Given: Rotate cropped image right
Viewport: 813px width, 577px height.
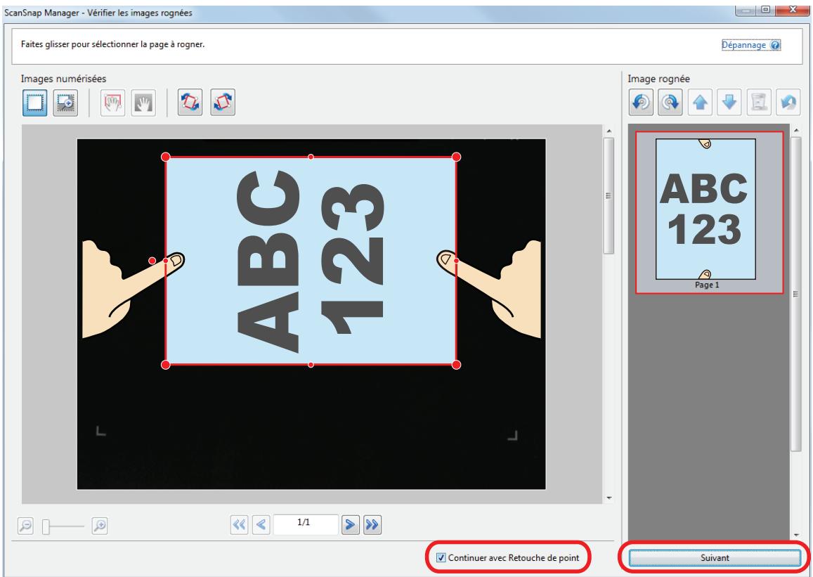Looking at the screenshot, I should tap(670, 103).
